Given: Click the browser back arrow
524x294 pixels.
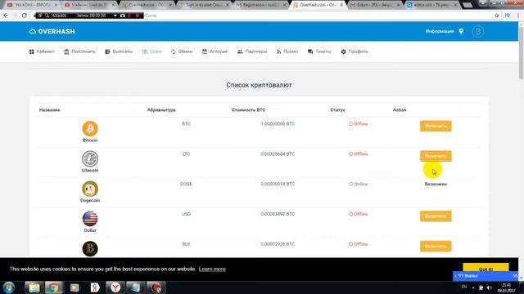Looking at the screenshot, I should (6, 16).
